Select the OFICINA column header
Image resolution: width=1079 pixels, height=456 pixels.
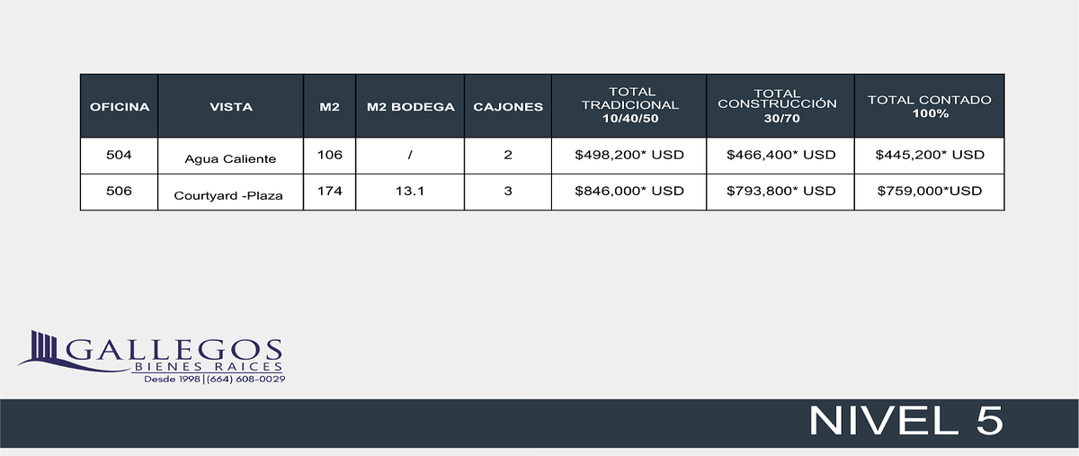point(120,106)
